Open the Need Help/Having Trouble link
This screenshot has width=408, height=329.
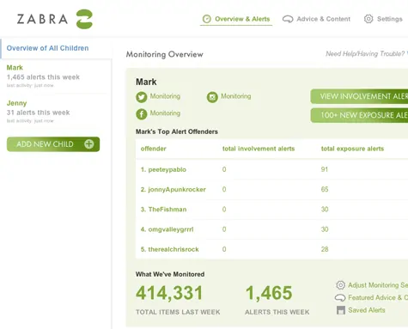[365, 54]
